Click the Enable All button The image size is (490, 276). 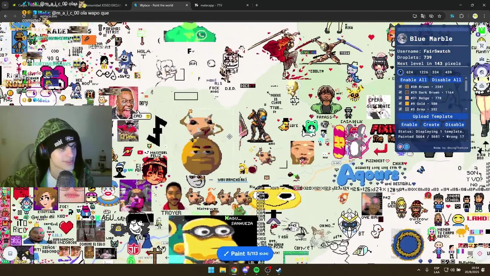[x=413, y=80]
